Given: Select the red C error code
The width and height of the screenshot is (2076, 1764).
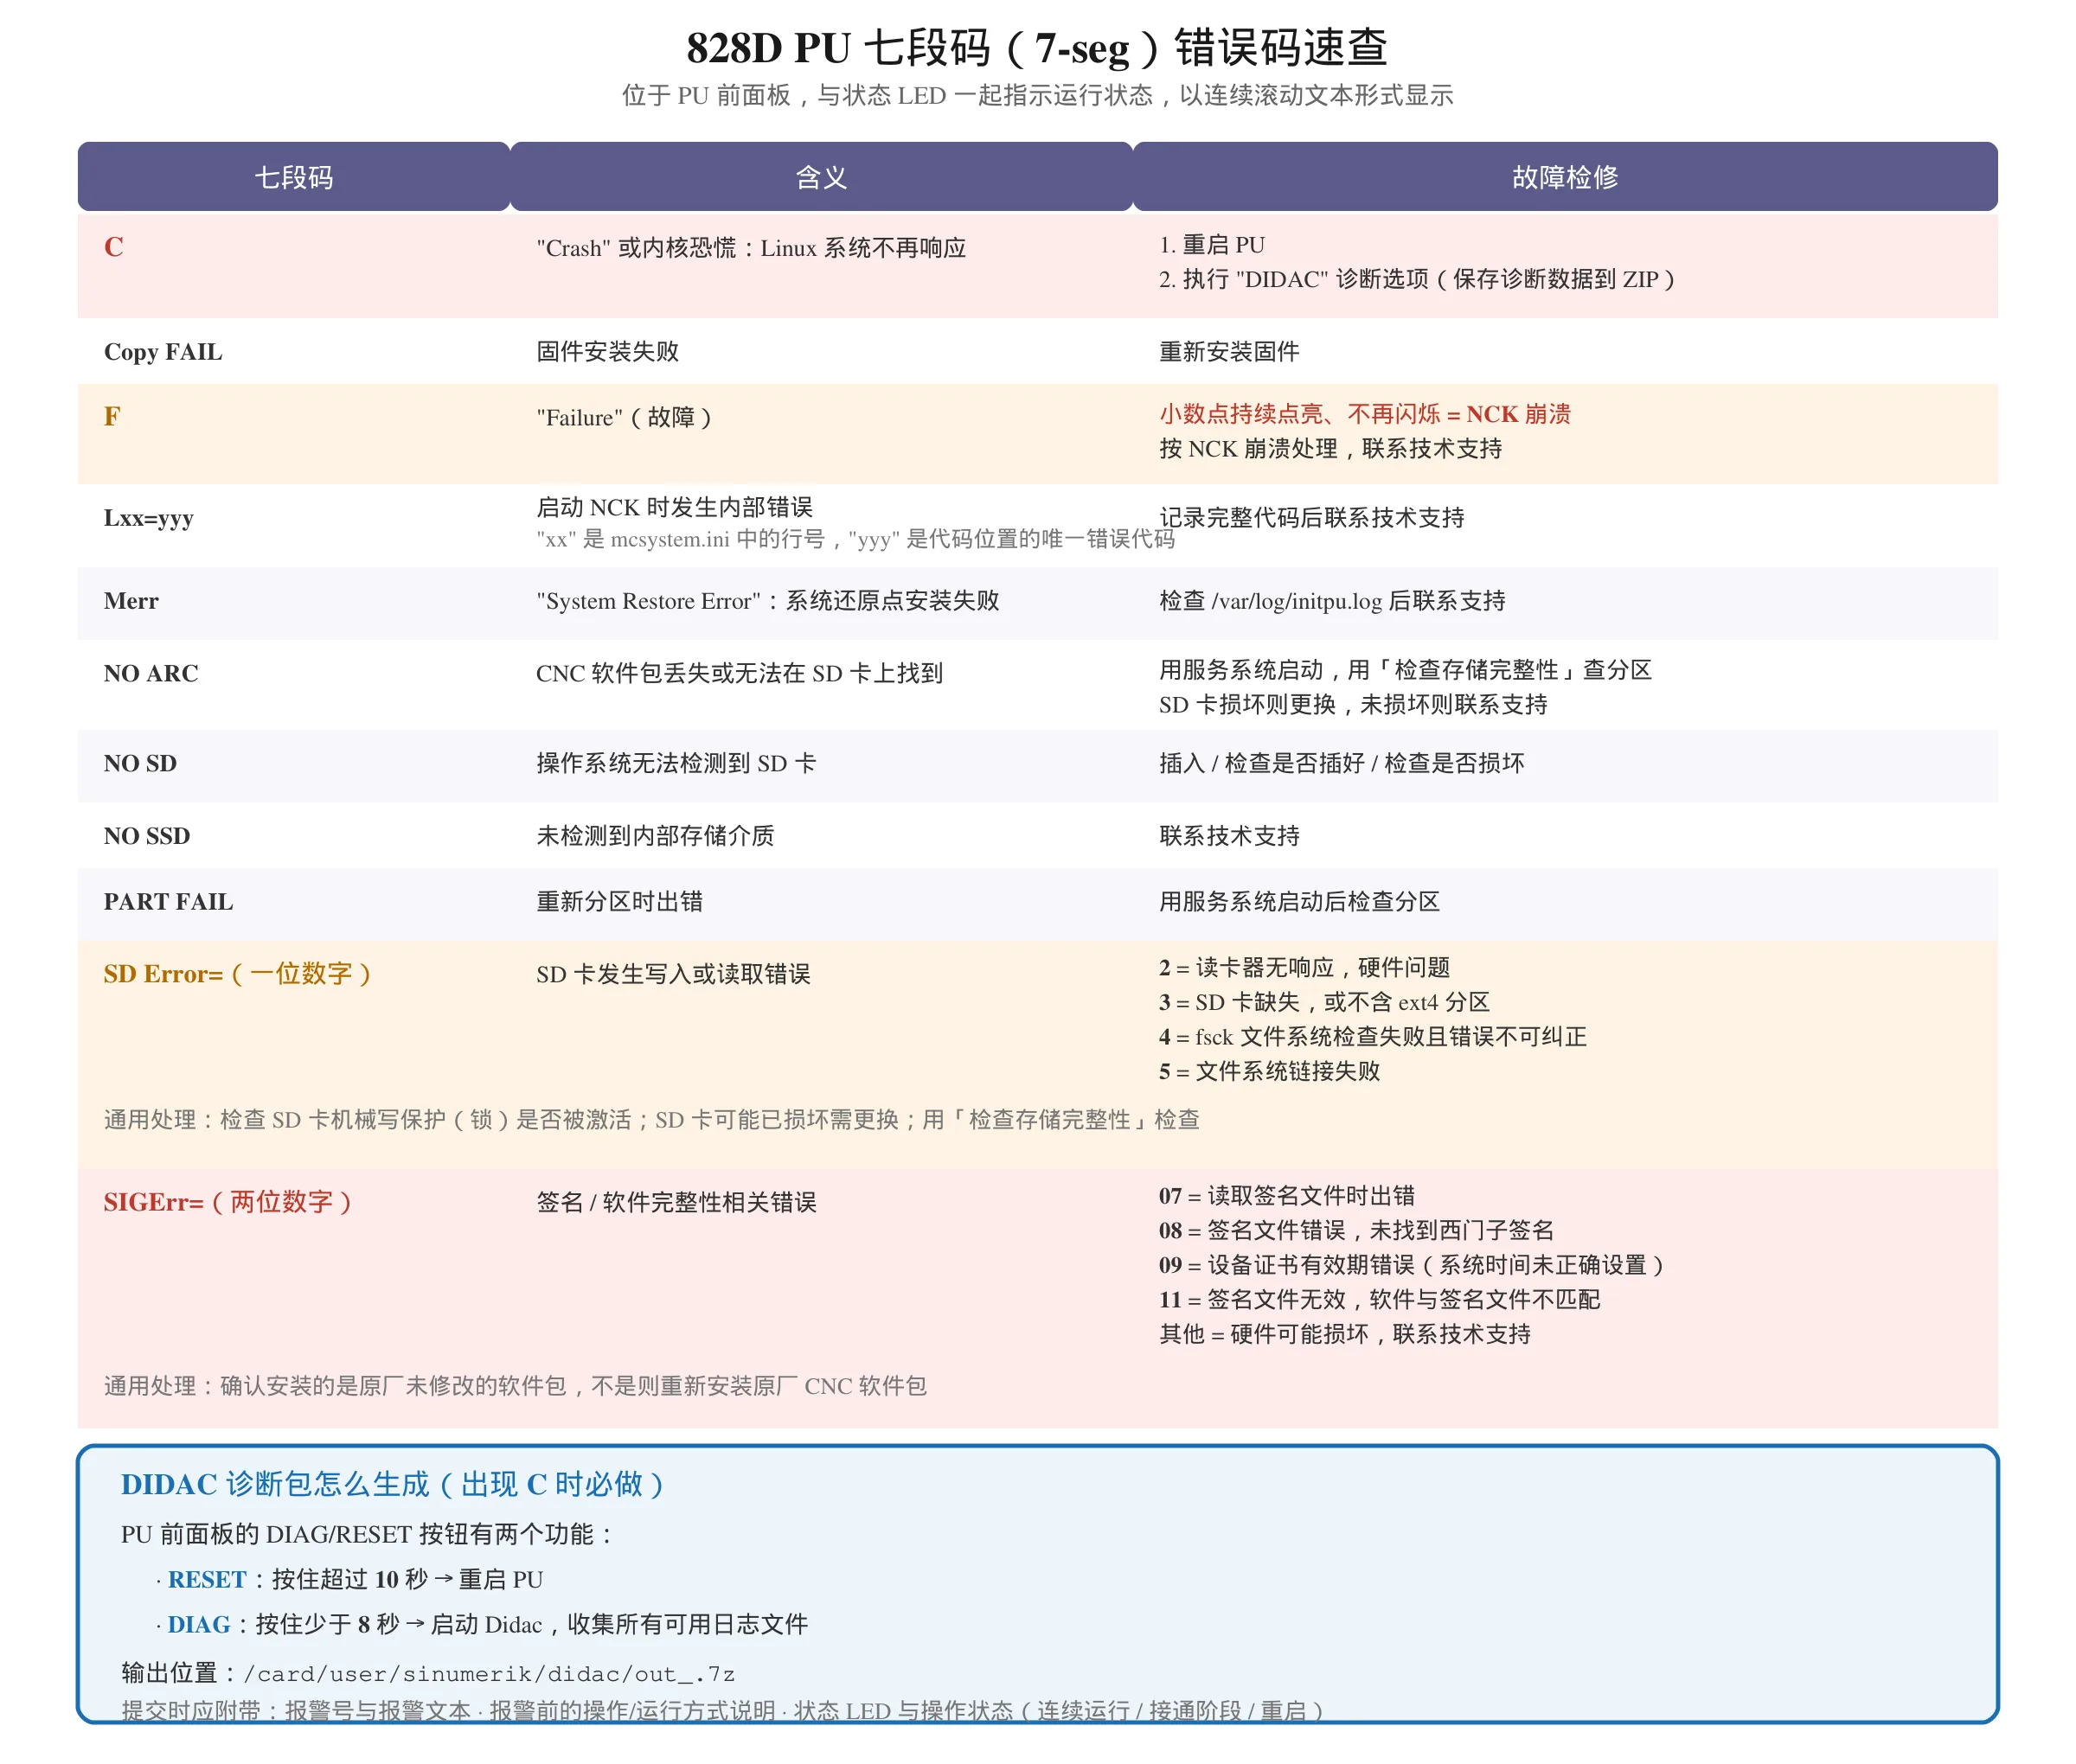Looking at the screenshot, I should coord(113,246).
